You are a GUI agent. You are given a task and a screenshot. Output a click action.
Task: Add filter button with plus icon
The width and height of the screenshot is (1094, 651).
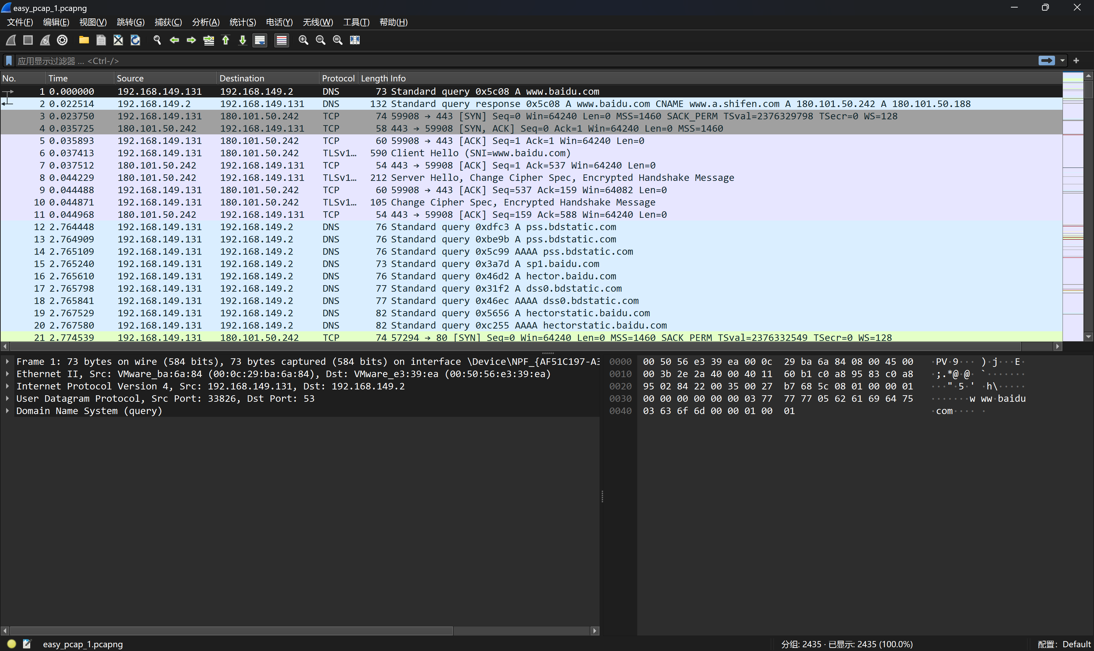(1076, 61)
